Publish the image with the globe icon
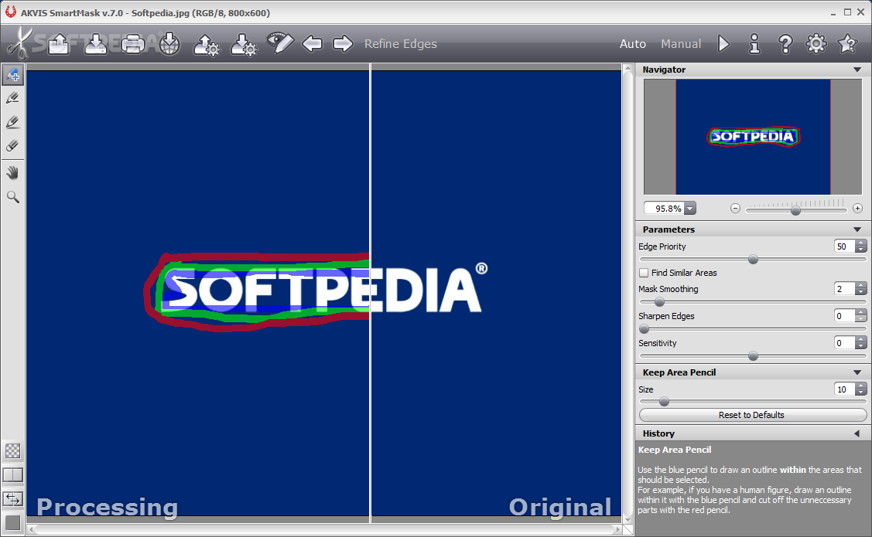This screenshot has height=537, width=872. click(169, 43)
